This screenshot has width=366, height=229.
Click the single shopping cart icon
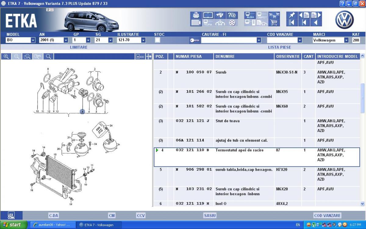274,23
